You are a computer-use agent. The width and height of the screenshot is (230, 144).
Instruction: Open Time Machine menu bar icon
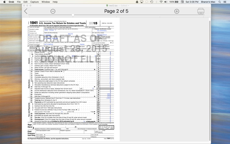click(x=152, y=2)
